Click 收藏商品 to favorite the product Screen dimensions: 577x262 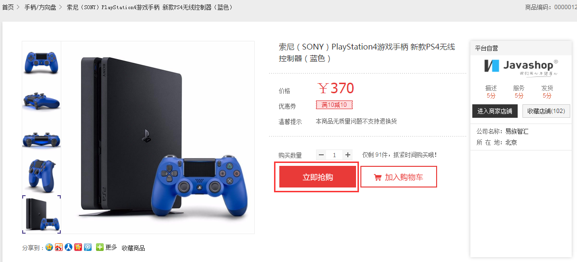[133, 248]
